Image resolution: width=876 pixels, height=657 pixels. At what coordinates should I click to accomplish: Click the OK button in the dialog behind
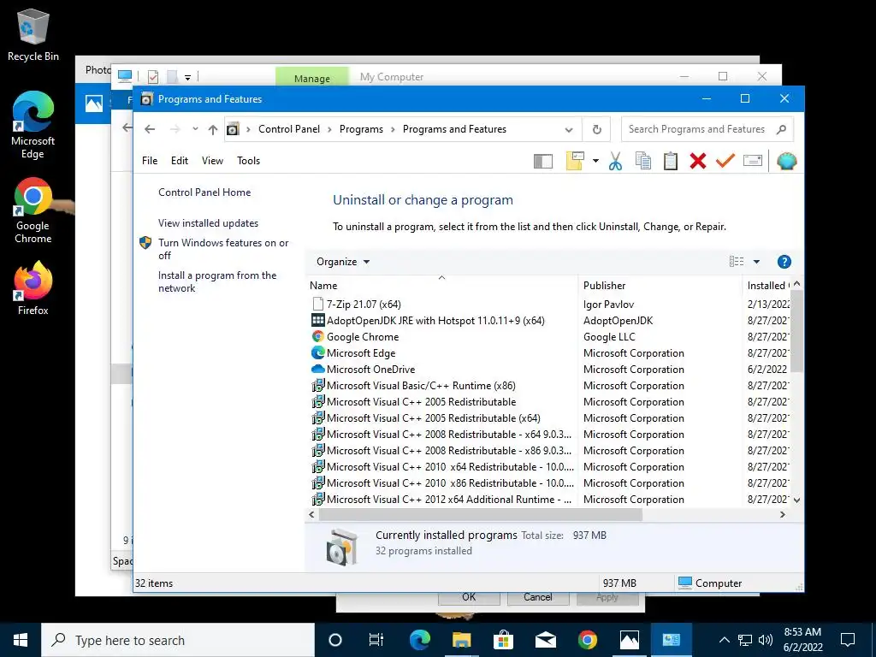pyautogui.click(x=469, y=598)
